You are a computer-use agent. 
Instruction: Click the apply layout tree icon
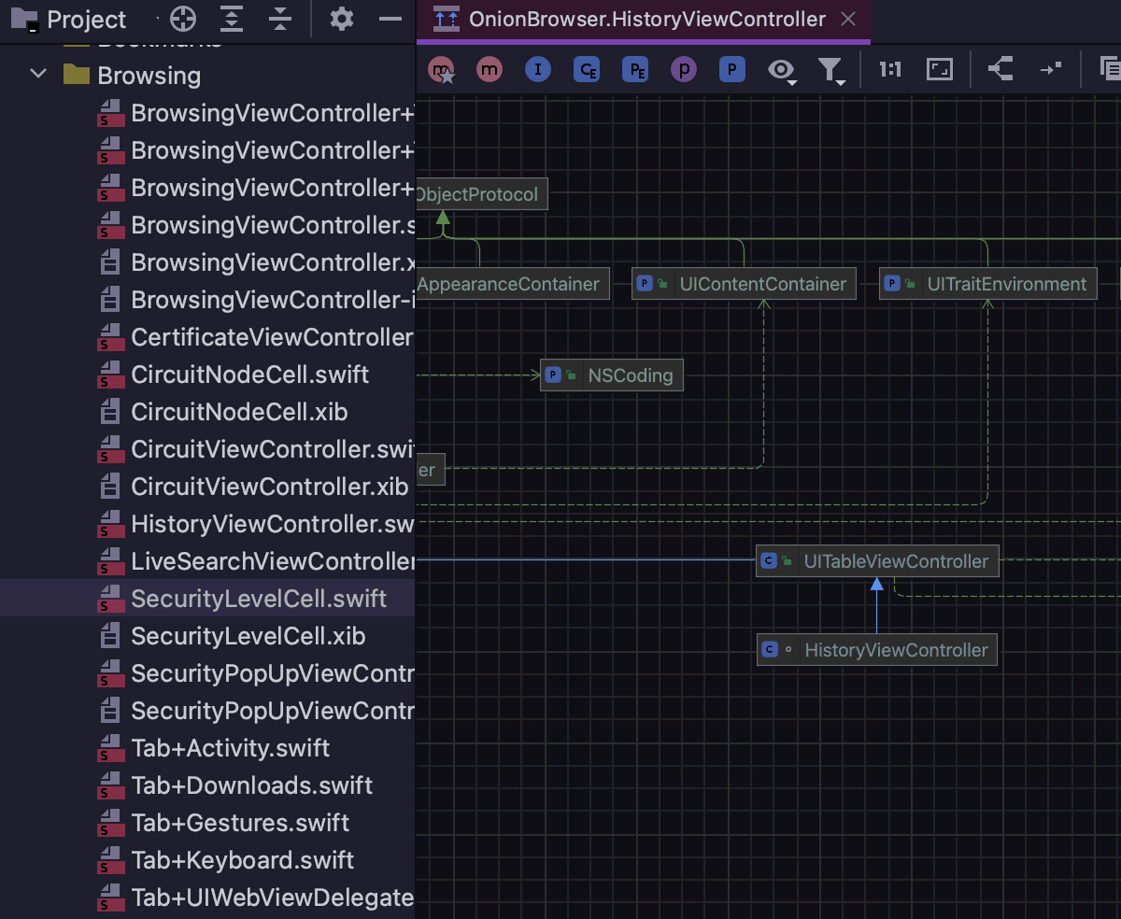click(1000, 70)
